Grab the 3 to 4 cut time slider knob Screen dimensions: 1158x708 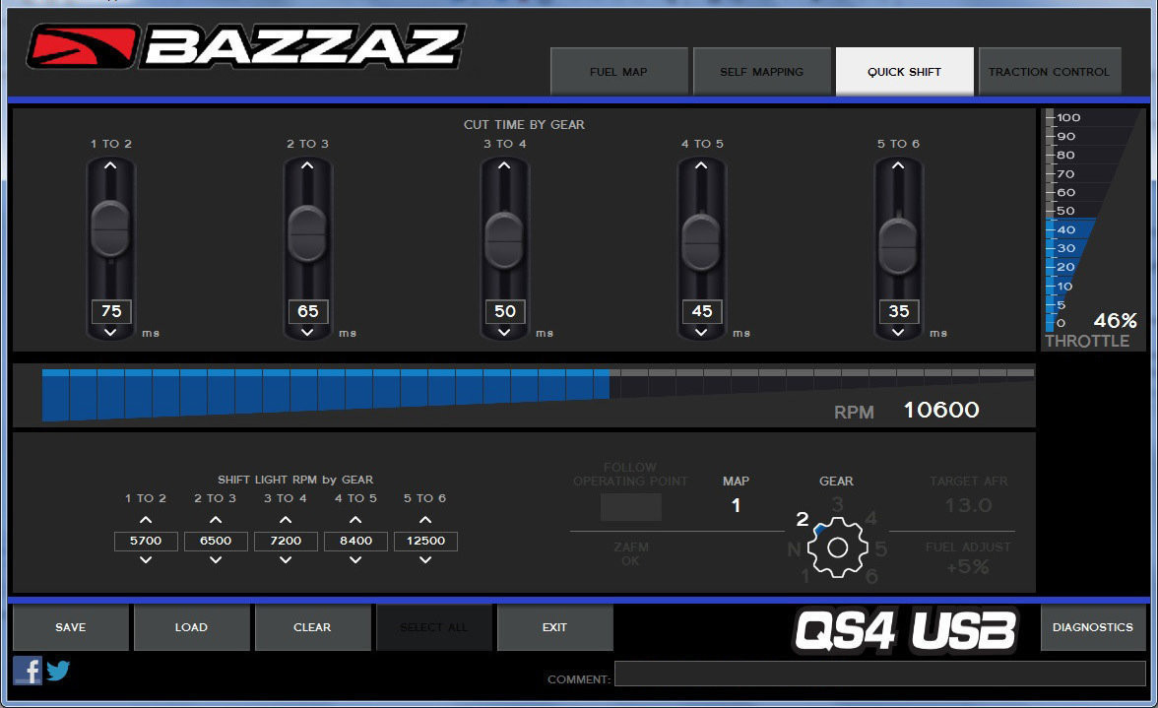(x=504, y=240)
